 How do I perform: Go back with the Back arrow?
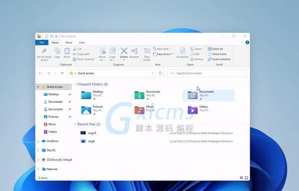coord(40,73)
